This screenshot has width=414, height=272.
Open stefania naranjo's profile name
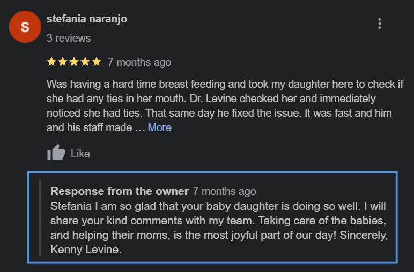point(87,19)
